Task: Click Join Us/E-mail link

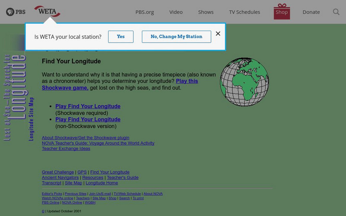Action: 100,194
